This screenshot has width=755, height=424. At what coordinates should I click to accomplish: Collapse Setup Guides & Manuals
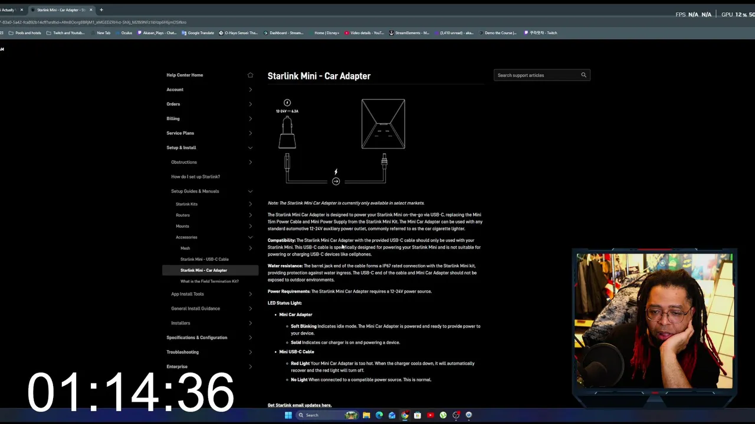[x=250, y=191]
